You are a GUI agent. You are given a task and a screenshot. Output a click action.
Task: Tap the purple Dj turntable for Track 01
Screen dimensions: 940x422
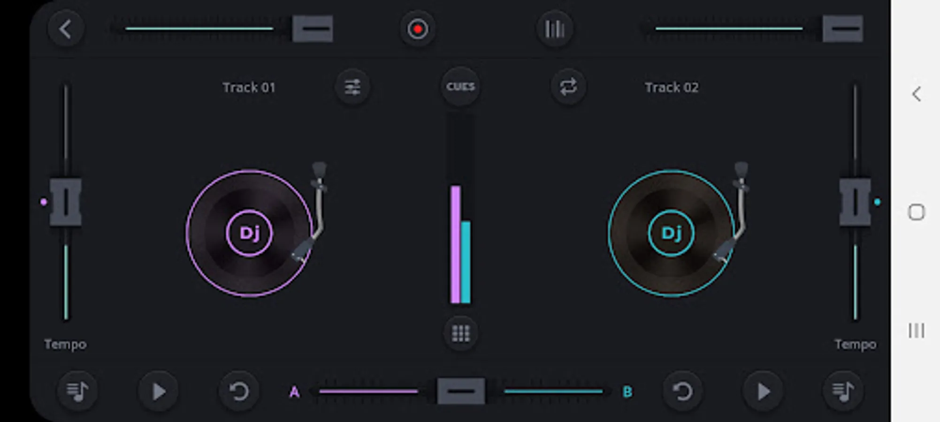pos(249,233)
